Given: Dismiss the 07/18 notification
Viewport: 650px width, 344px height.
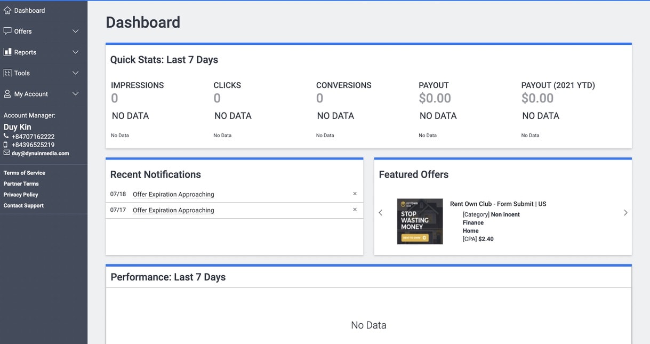Looking at the screenshot, I should click(355, 194).
